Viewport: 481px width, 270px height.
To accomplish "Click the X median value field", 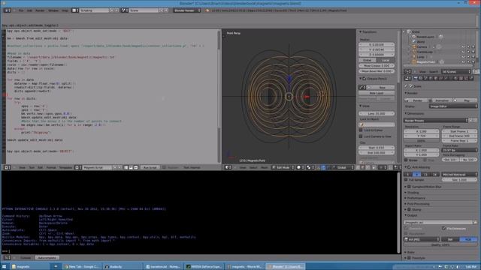I will pos(377,45).
